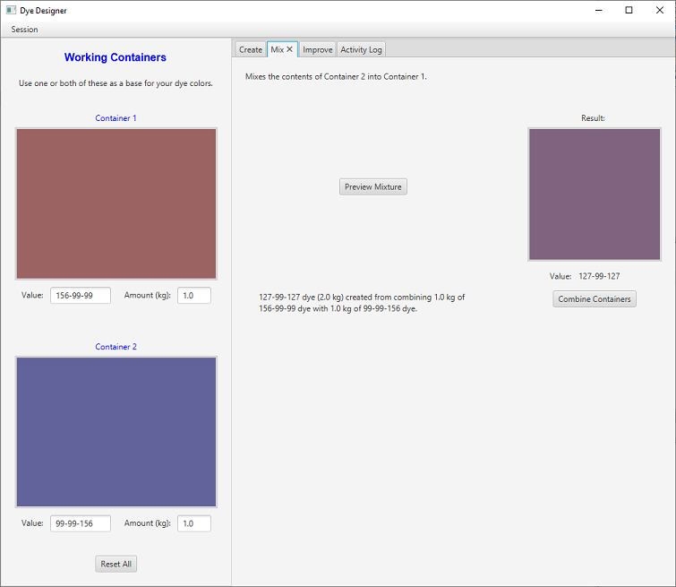Focus the Container 1 Value field
The width and height of the screenshot is (676, 587).
[81, 295]
